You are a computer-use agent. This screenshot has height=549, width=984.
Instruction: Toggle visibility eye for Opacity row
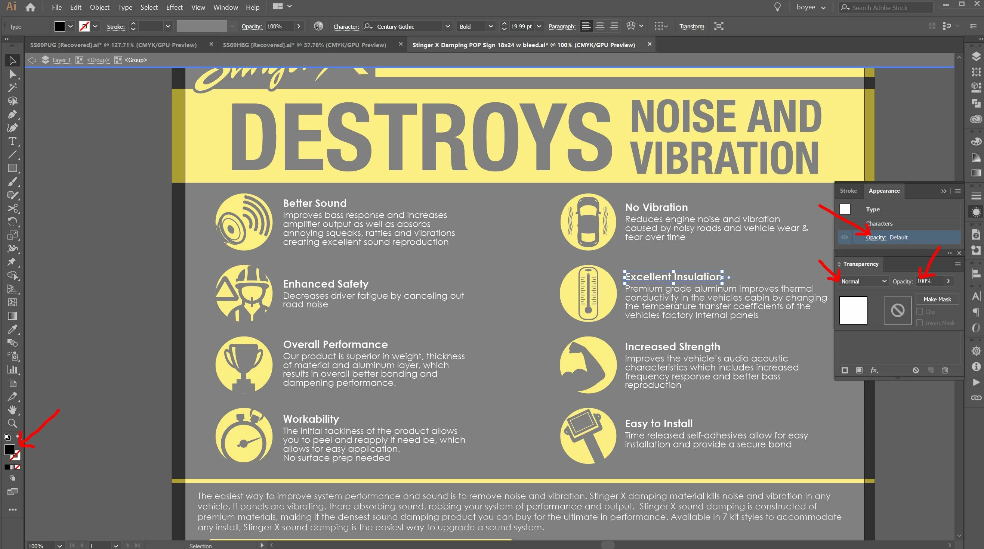pyautogui.click(x=845, y=237)
